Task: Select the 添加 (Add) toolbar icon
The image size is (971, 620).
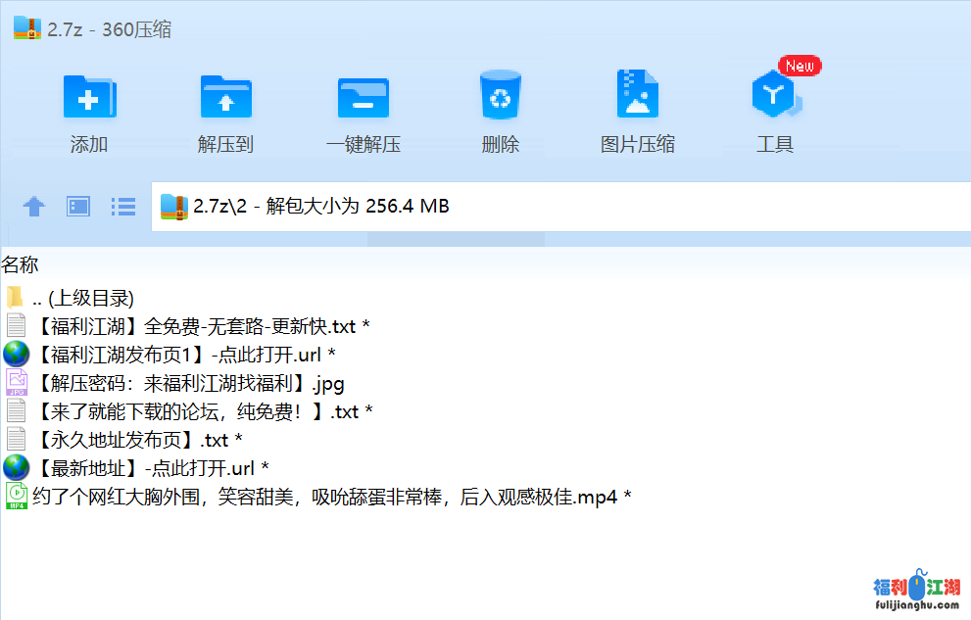Action: click(88, 96)
